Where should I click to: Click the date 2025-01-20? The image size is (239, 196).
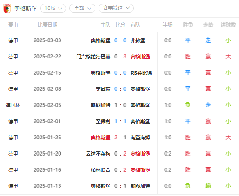pos(47,154)
